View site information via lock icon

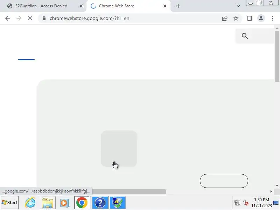pos(44,18)
